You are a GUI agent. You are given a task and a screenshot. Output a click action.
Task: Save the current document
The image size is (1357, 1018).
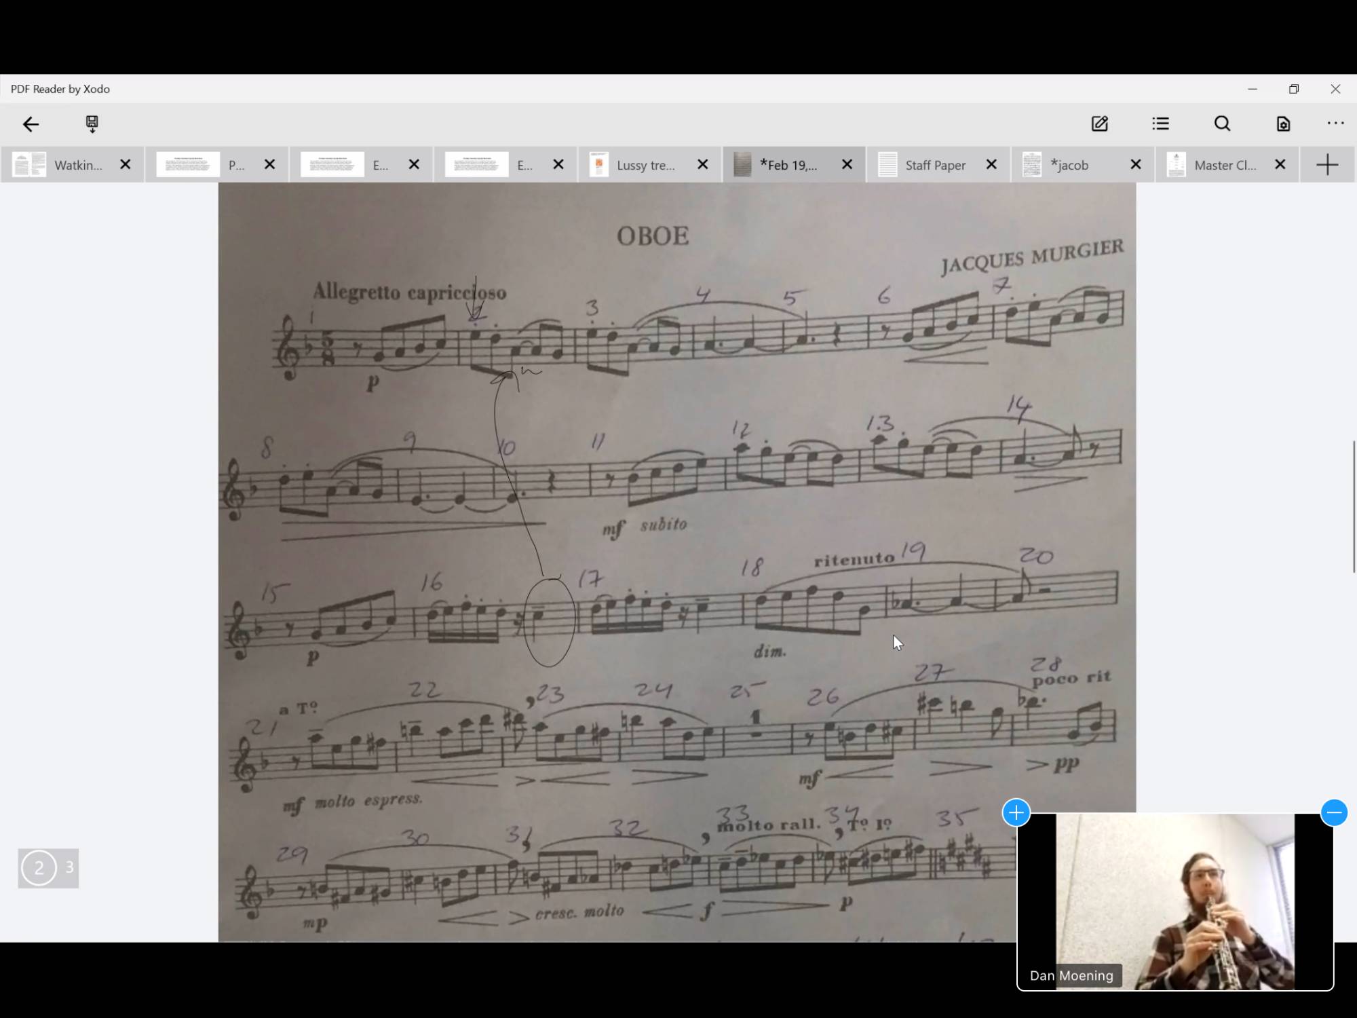(x=92, y=124)
